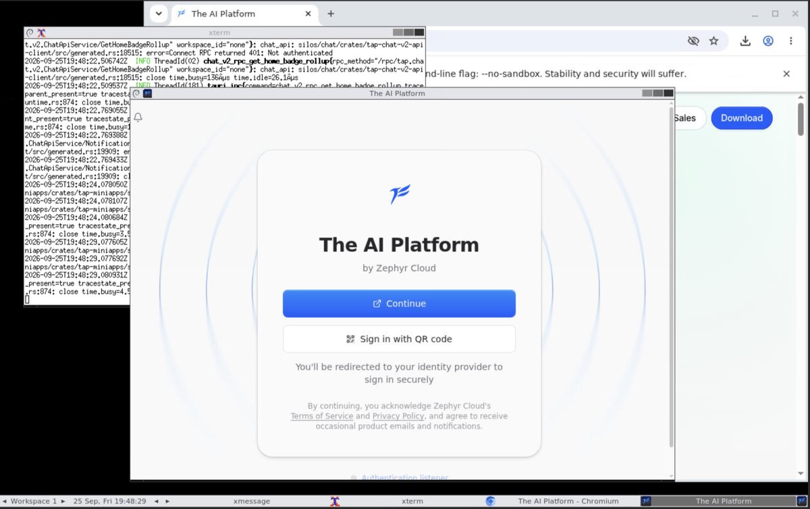Image resolution: width=810 pixels, height=509 pixels.
Task: Bookmark this page with the star icon
Action: pyautogui.click(x=713, y=41)
